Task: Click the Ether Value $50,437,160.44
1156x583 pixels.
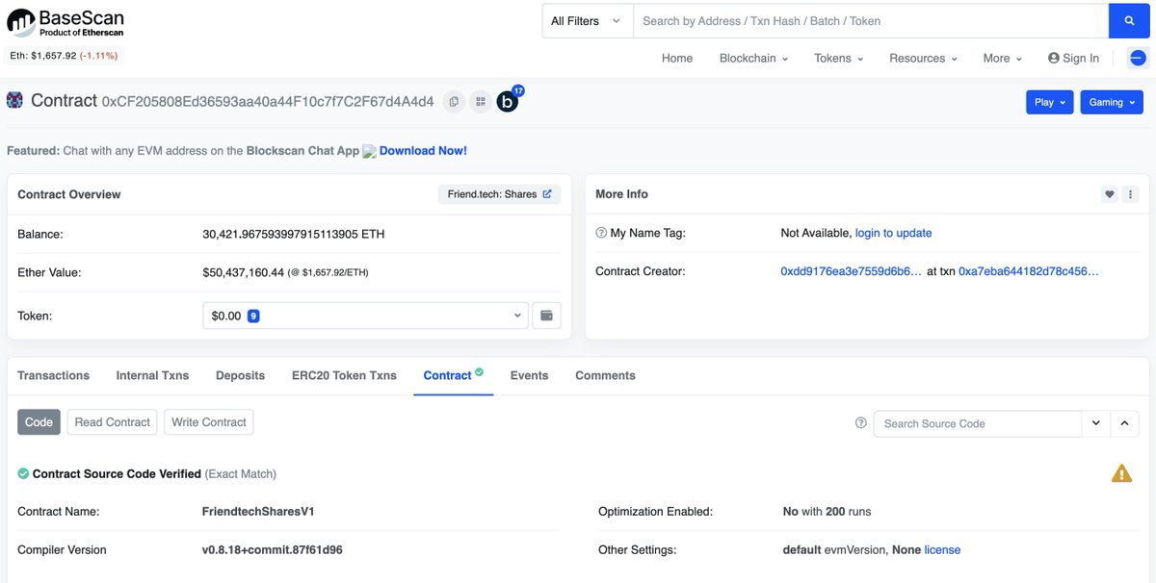Action: pyautogui.click(x=244, y=272)
